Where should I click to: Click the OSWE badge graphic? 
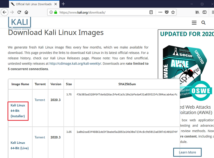point(201,91)
